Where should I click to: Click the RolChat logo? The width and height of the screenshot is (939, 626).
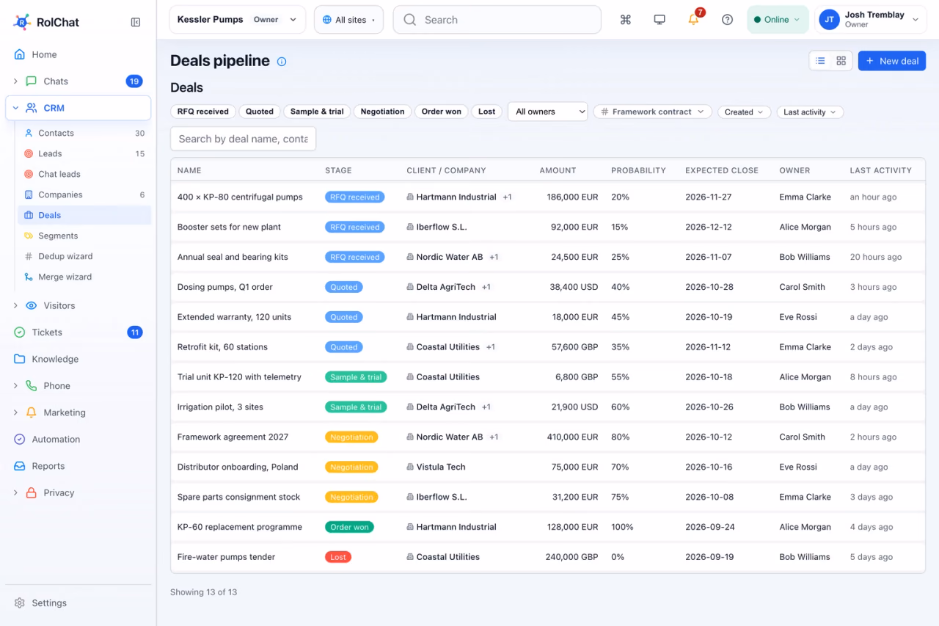pyautogui.click(x=46, y=22)
